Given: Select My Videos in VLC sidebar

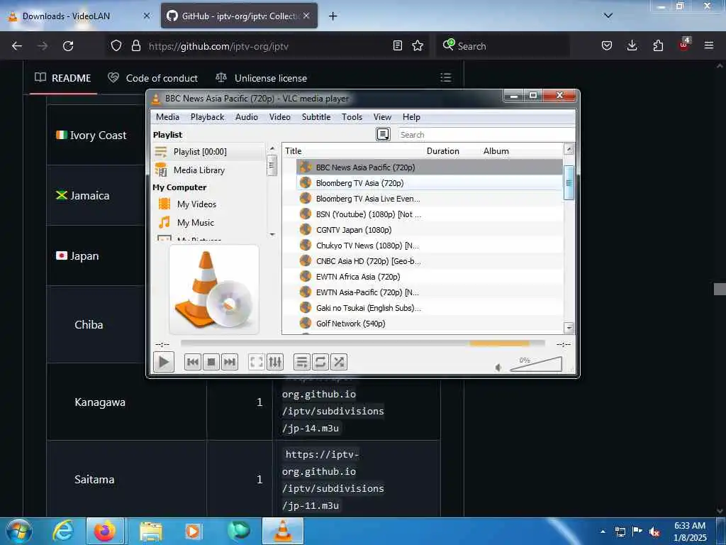Looking at the screenshot, I should (209, 204).
